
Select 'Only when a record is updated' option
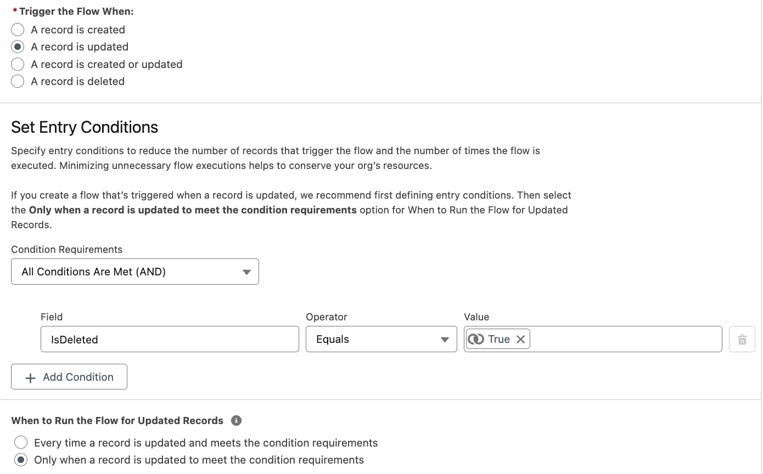pos(21,460)
